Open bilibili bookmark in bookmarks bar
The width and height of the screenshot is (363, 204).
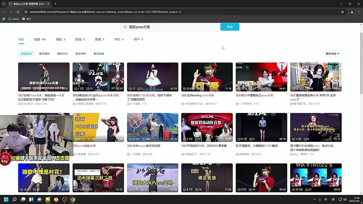pos(14,19)
